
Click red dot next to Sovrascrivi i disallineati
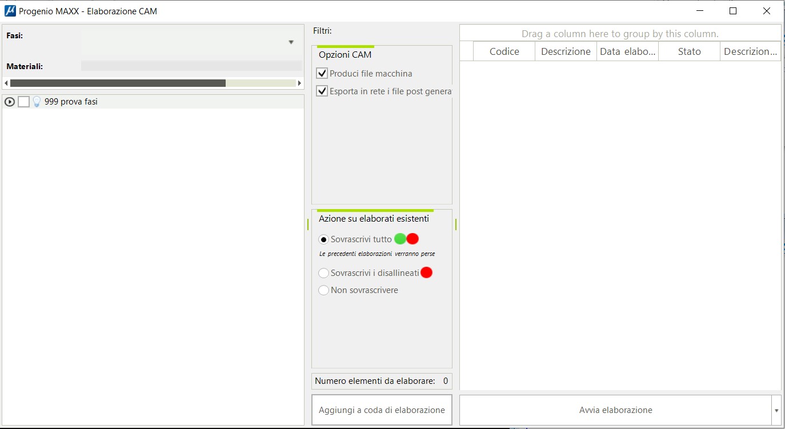(426, 272)
